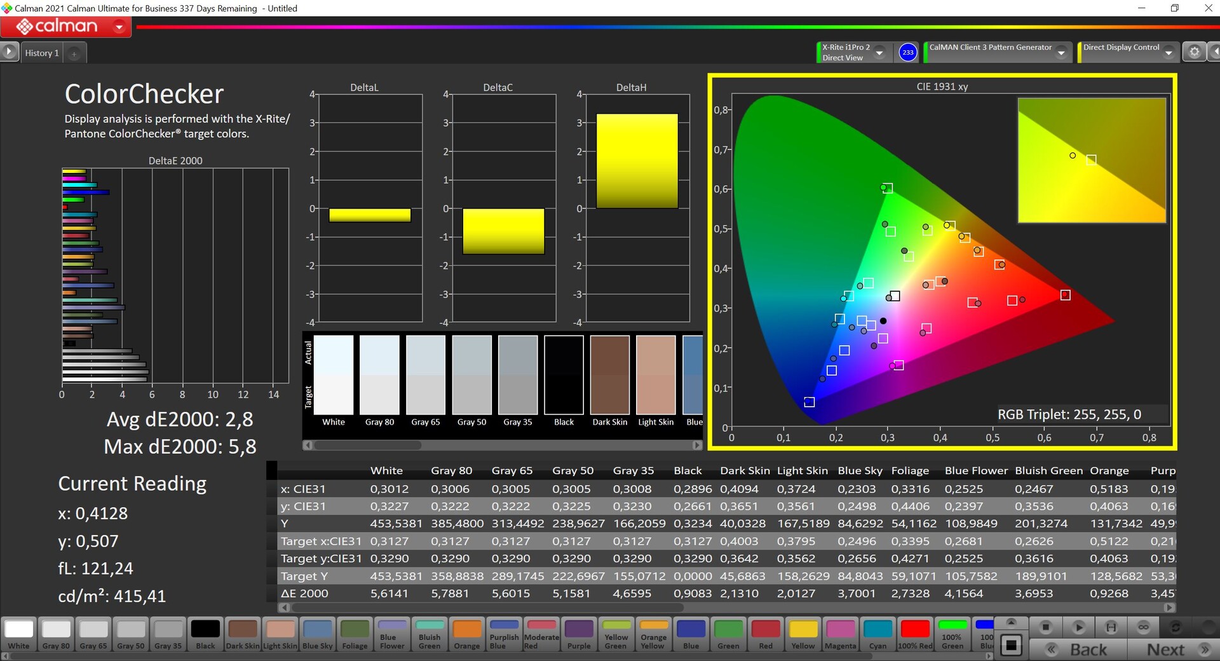Click the blue 233 meter indicator circle
The height and width of the screenshot is (661, 1220).
tap(908, 53)
